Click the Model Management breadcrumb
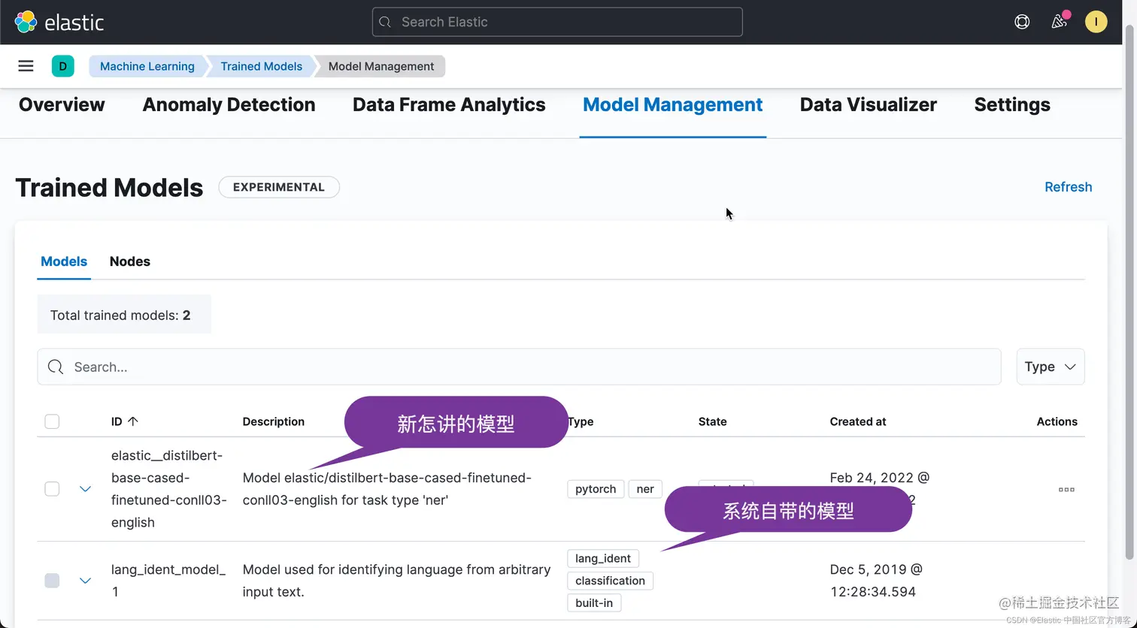Image resolution: width=1137 pixels, height=628 pixels. click(381, 66)
